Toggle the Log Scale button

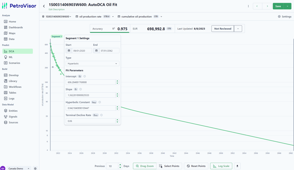[x=221, y=166]
